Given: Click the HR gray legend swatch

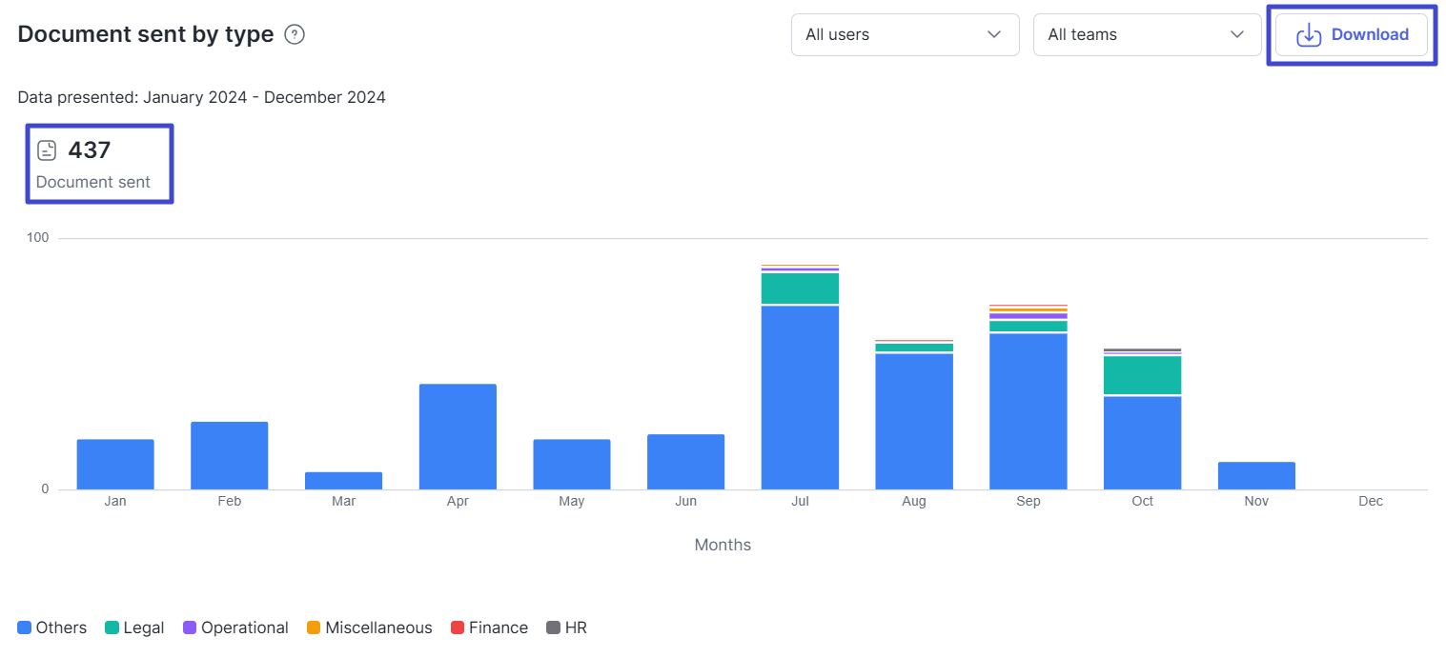Looking at the screenshot, I should coord(553,627).
